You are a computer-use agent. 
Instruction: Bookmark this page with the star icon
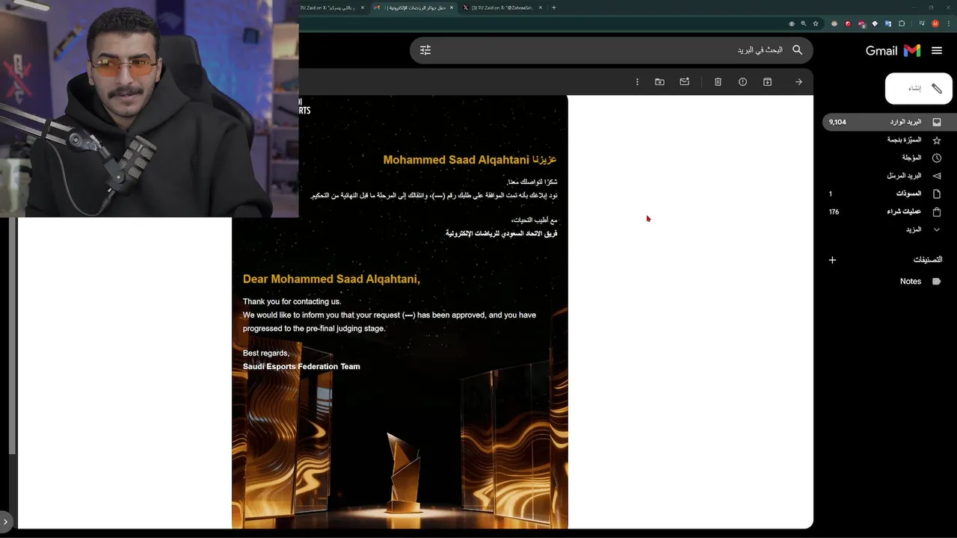pos(816,24)
